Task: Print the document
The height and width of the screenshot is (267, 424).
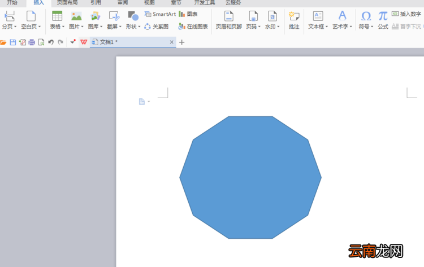Action: point(32,42)
